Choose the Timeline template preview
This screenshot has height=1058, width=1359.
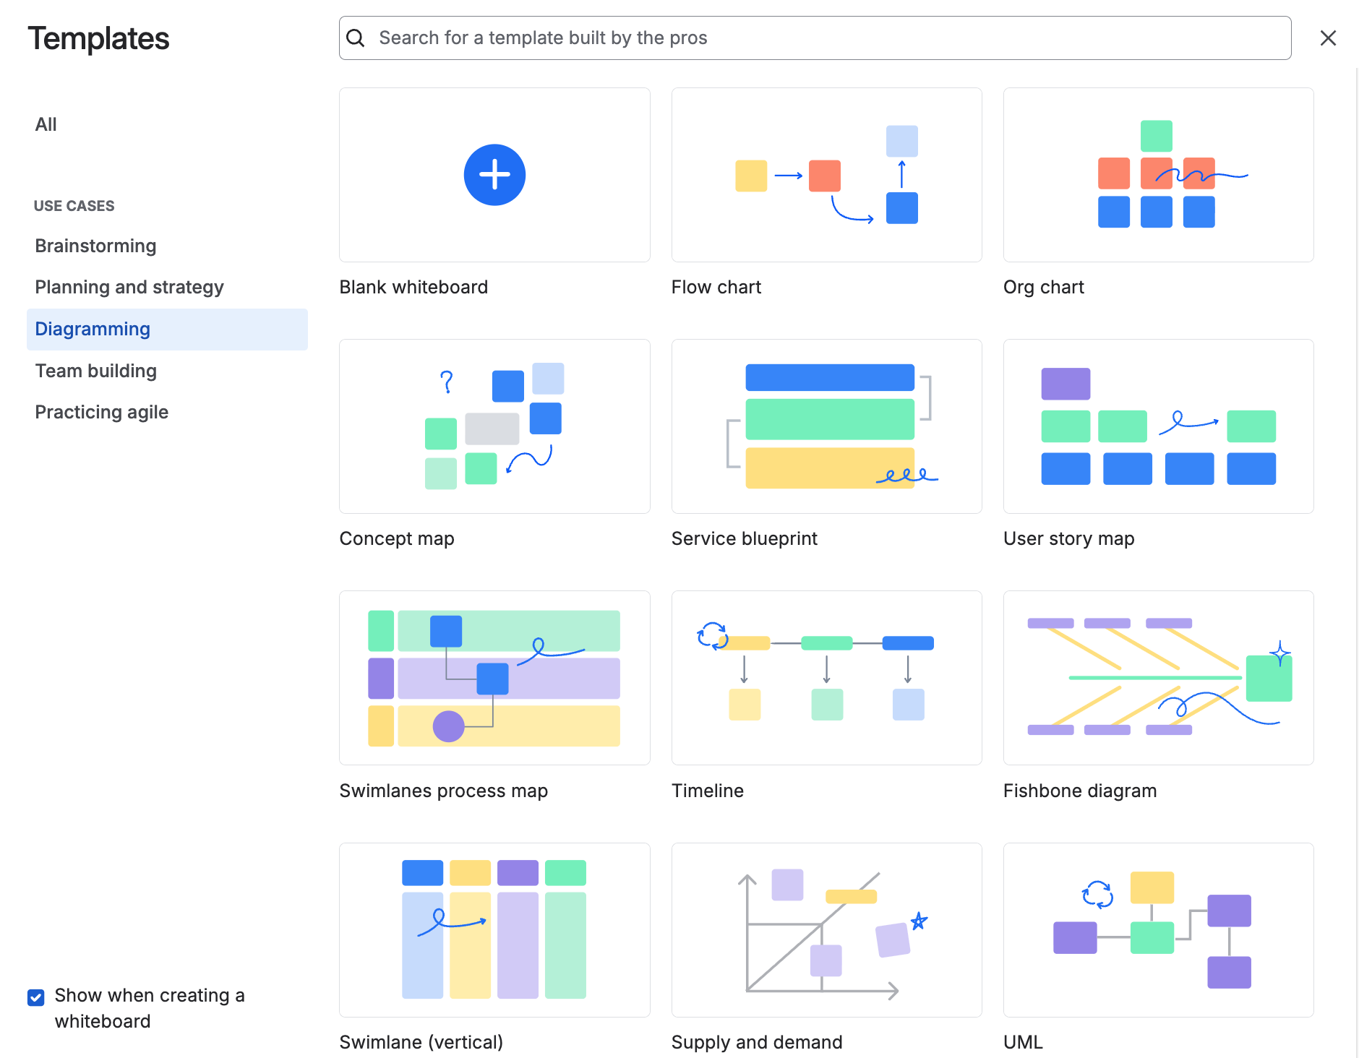(x=826, y=678)
